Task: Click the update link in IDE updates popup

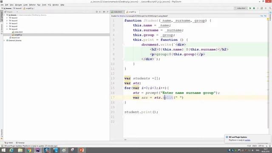Action: pos(247,140)
